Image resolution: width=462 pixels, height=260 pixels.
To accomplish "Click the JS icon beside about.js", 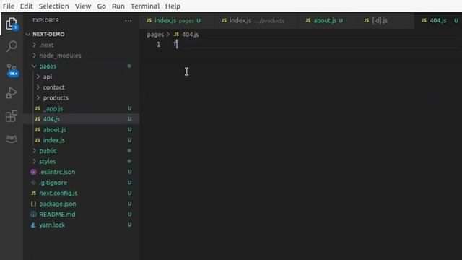I will [38, 130].
